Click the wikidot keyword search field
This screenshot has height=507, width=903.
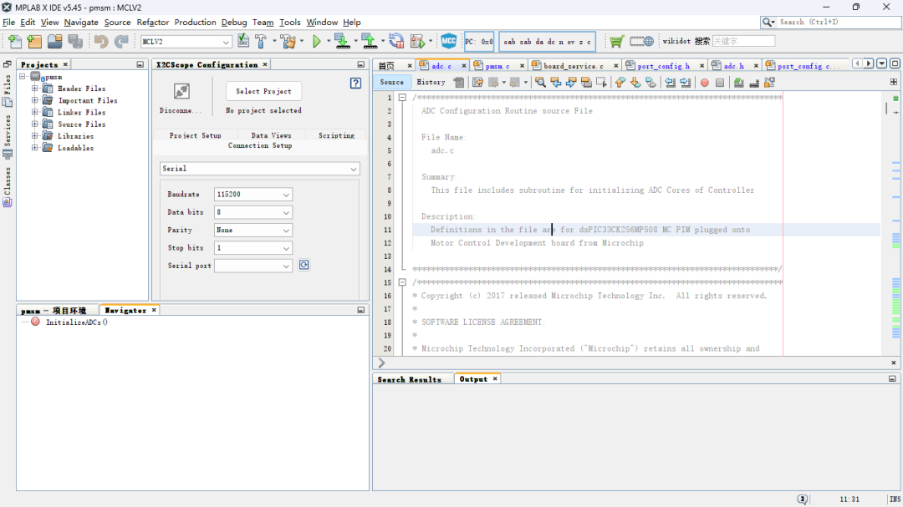(x=743, y=42)
